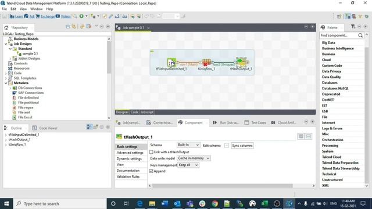Viewport: 372px width, 209px height.
Task: Maximize the Repository panel
Action: pyautogui.click(x=108, y=27)
